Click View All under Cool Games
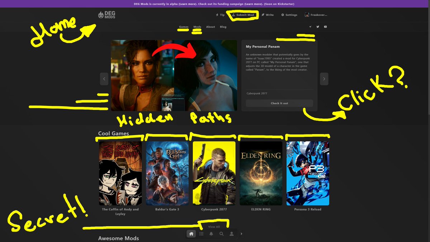The height and width of the screenshot is (242, 430). 214,227
